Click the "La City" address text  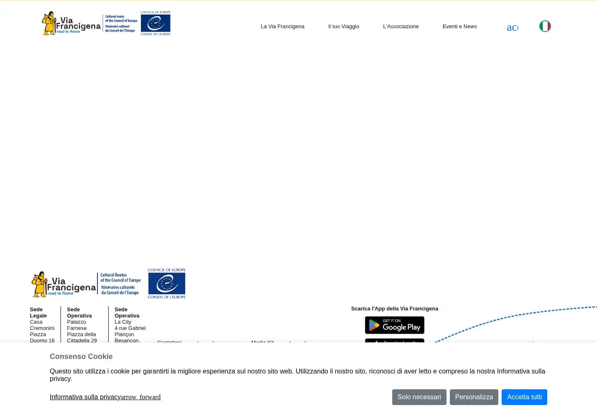123,322
